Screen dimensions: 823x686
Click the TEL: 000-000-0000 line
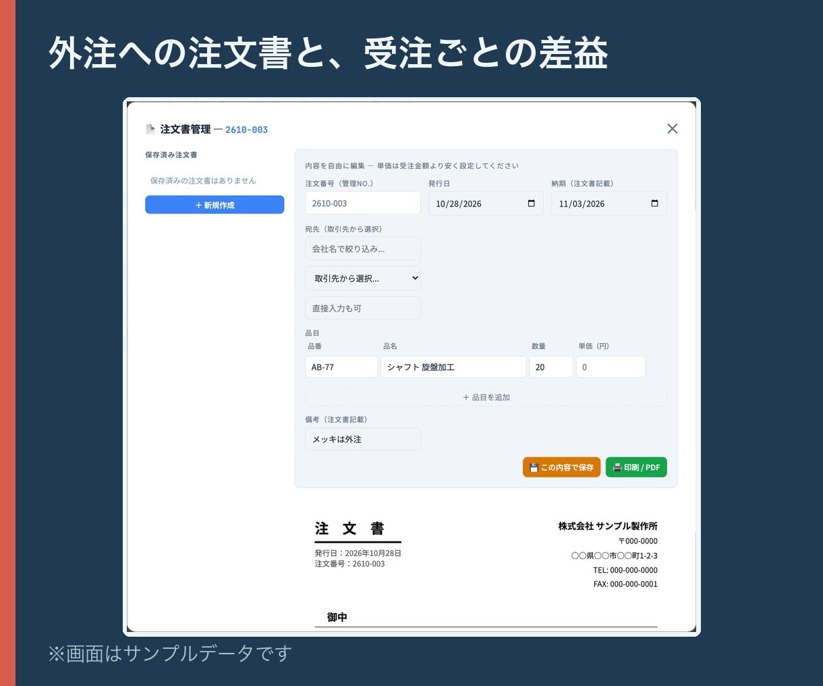click(x=625, y=570)
